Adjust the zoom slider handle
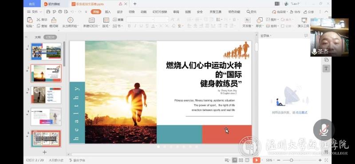 point(291,160)
